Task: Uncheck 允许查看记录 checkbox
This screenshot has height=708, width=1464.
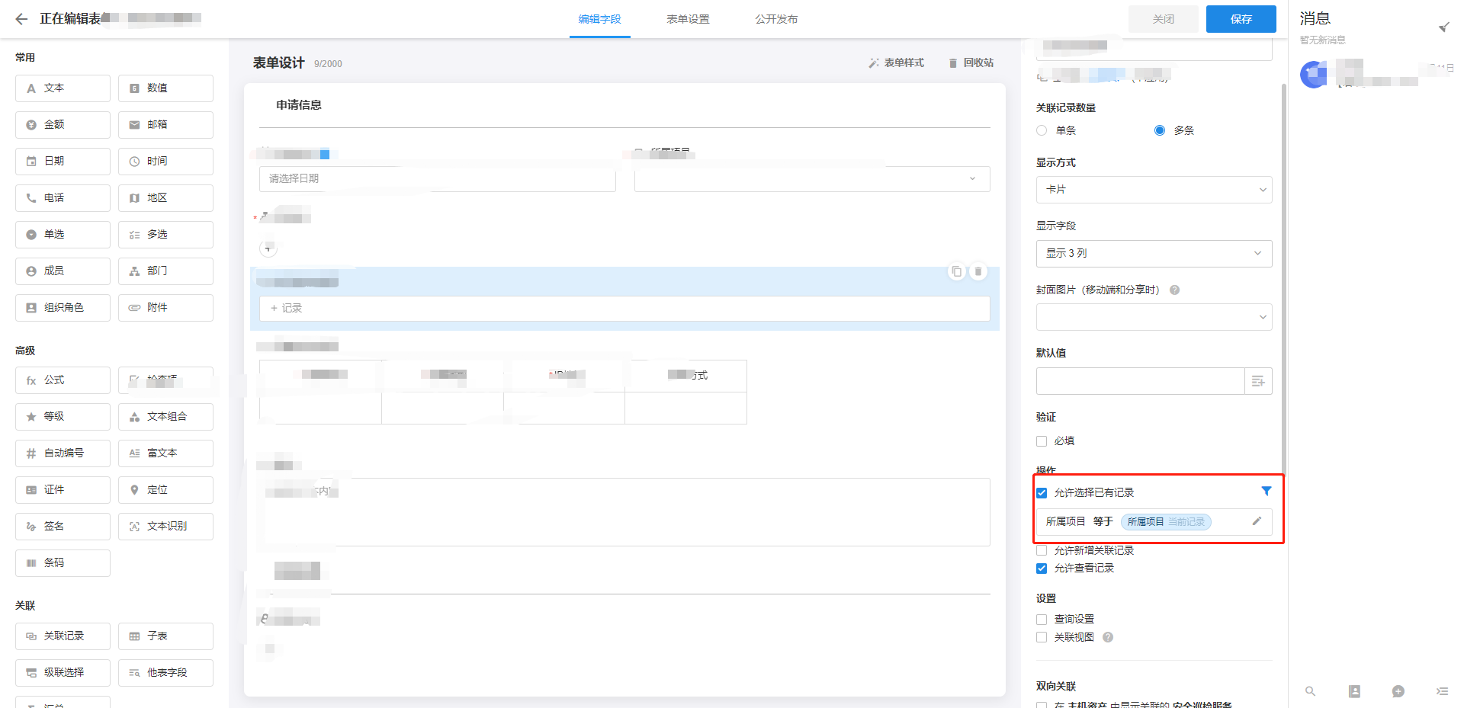Action: tap(1042, 569)
